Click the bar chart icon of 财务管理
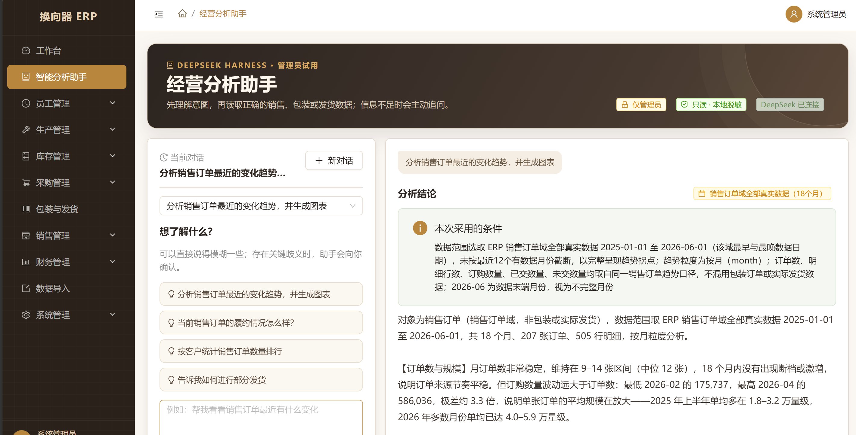 pos(26,262)
